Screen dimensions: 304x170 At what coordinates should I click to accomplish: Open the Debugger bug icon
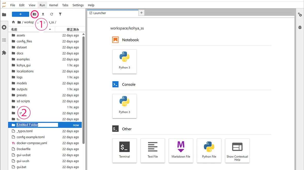point(300,27)
